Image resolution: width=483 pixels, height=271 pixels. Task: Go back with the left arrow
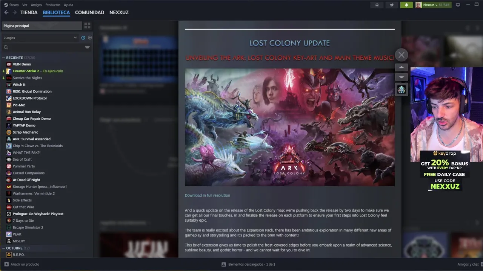click(x=6, y=12)
